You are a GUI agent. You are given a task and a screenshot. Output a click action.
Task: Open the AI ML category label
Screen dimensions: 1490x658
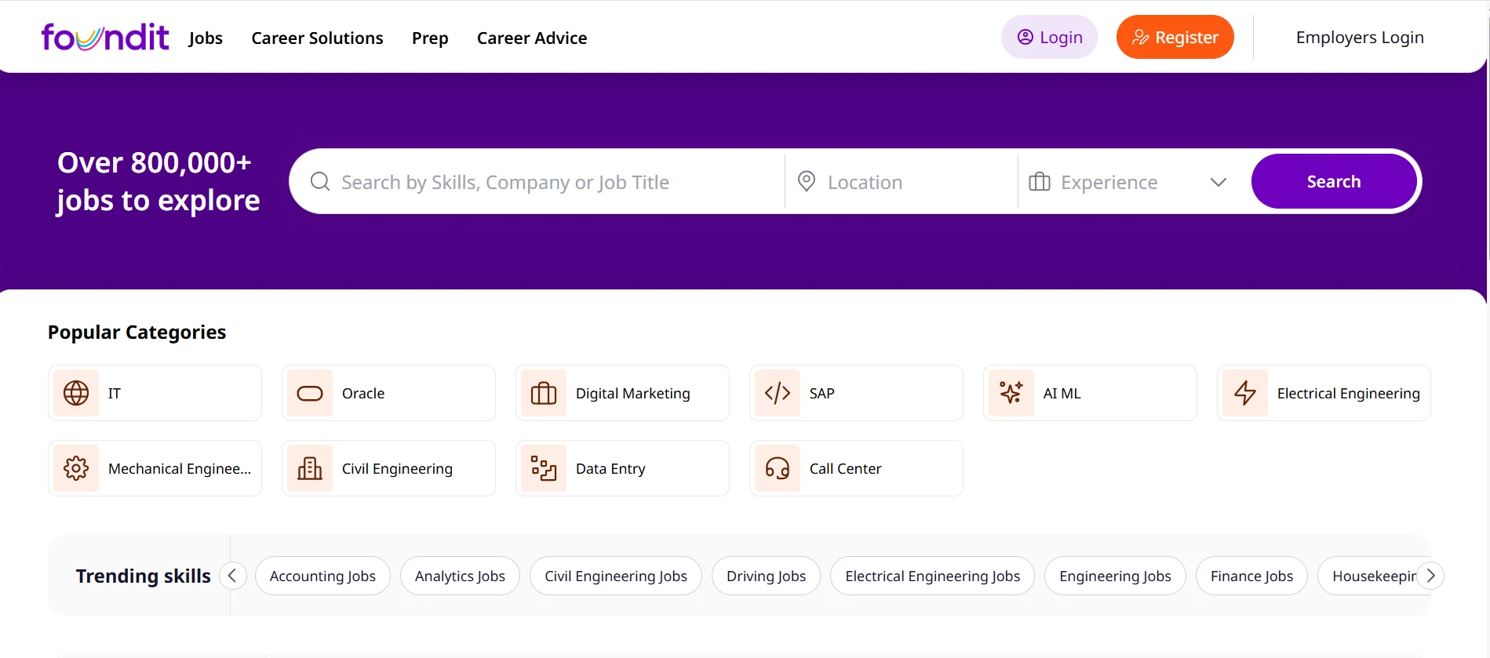pyautogui.click(x=1062, y=393)
